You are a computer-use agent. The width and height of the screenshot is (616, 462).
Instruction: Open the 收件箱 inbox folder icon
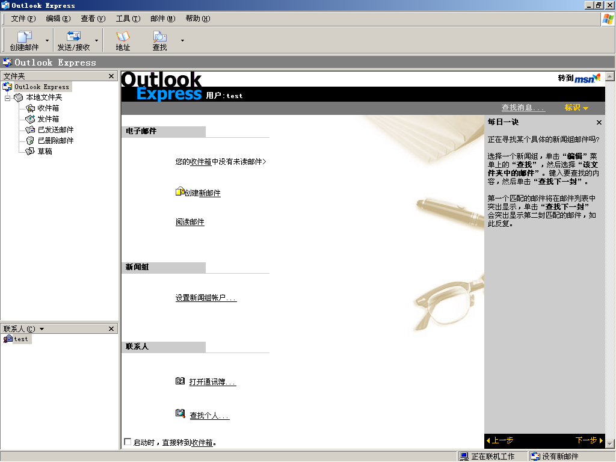tap(30, 108)
